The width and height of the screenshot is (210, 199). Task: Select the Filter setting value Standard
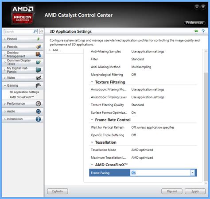pos(137,59)
